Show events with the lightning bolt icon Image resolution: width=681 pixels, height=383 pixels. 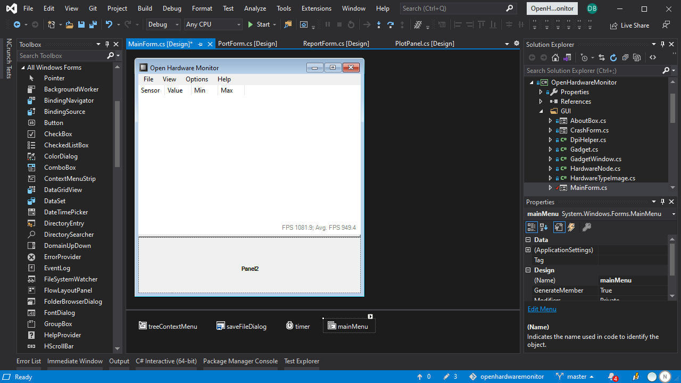tap(571, 227)
